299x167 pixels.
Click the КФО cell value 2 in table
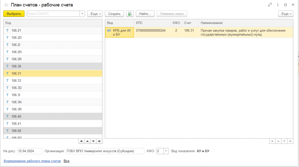tap(176, 32)
